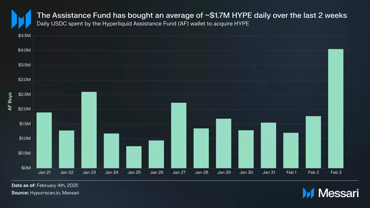Click the $4.0M y-axis label
Image resolution: width=370 pixels, height=208 pixels.
(24, 50)
